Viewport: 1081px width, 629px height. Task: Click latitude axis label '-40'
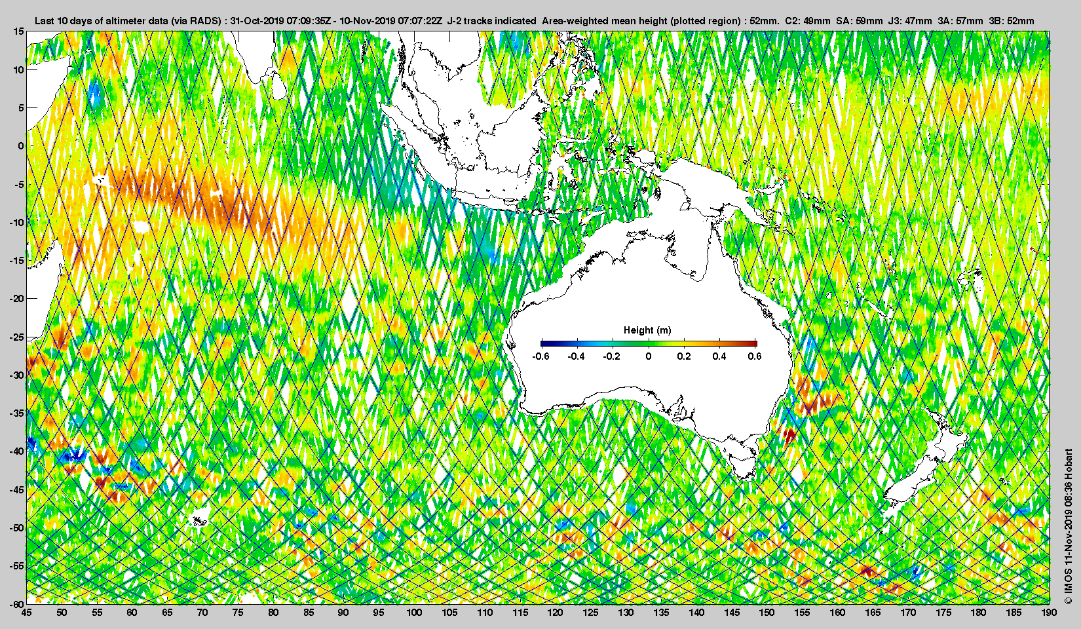point(17,451)
